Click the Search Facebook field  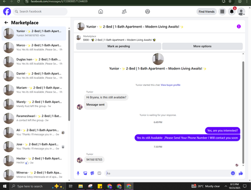pyautogui.click(x=40, y=12)
